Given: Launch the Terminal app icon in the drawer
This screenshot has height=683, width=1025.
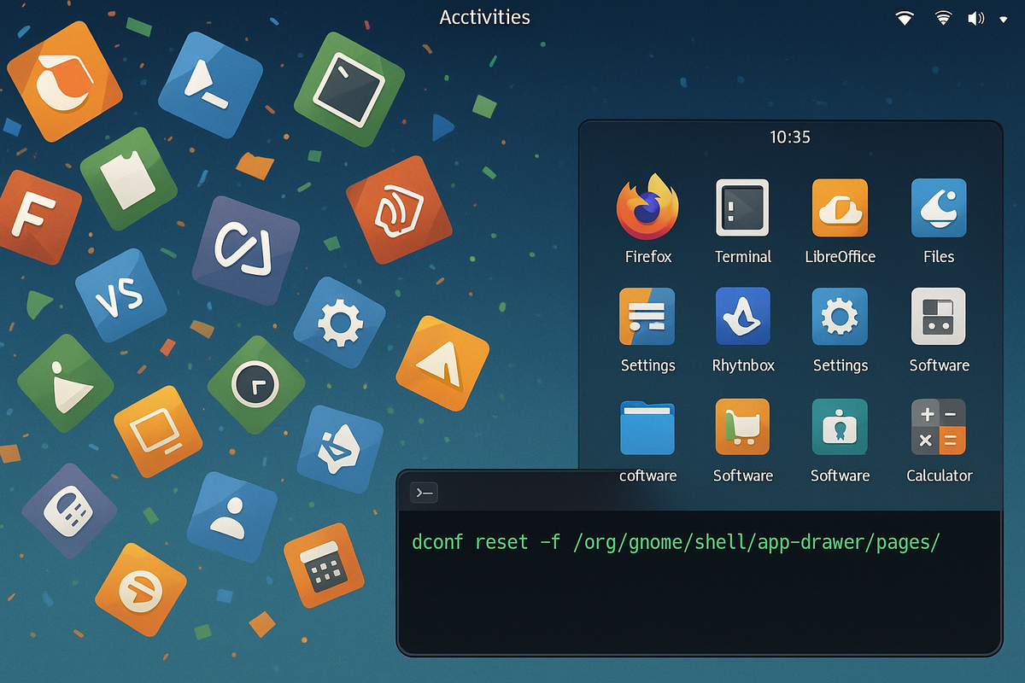Looking at the screenshot, I should click(x=742, y=207).
